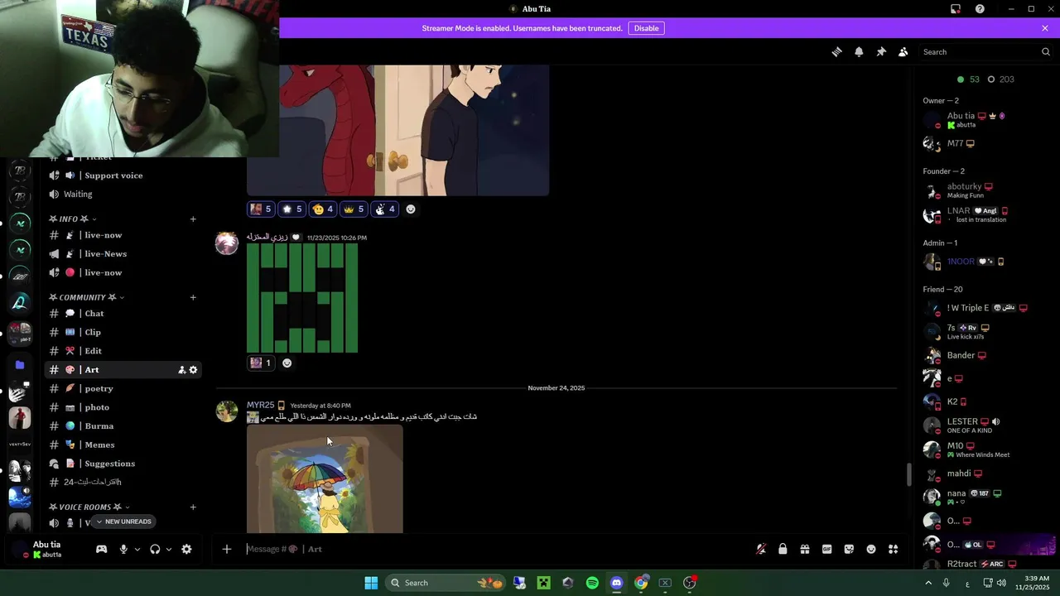Screen dimensions: 1060x596
Task: Add a channel to INFO category
Action: (x=193, y=219)
